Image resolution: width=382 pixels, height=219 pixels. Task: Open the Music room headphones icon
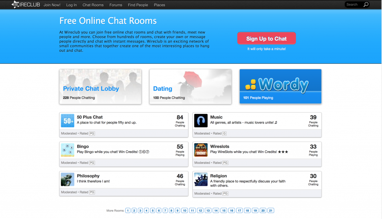(x=201, y=121)
